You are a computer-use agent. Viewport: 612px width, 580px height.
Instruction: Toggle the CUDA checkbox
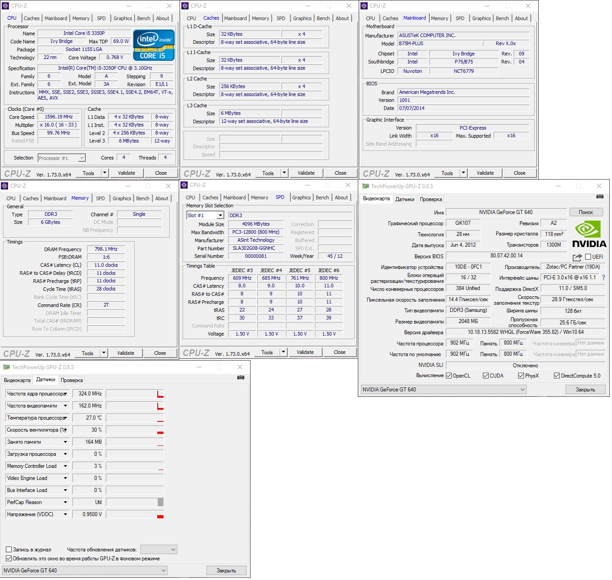click(x=486, y=376)
